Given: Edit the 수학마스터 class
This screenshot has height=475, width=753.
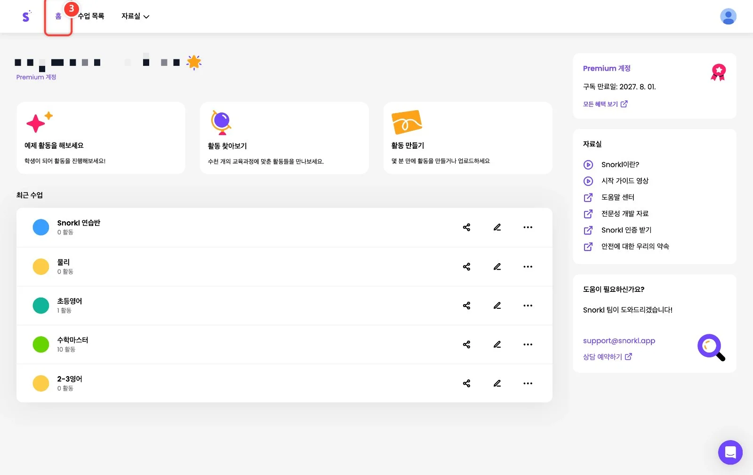Looking at the screenshot, I should point(497,345).
